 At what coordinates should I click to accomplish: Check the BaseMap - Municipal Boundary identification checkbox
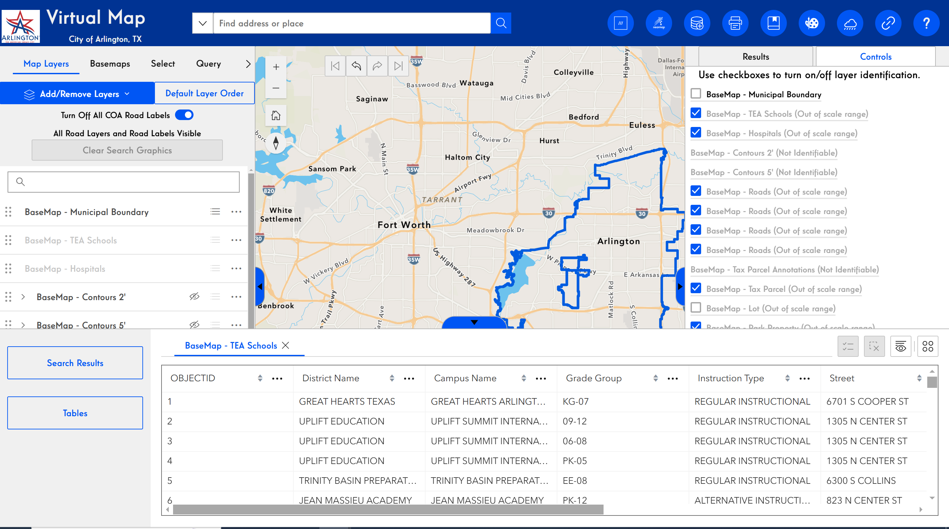[x=696, y=94]
